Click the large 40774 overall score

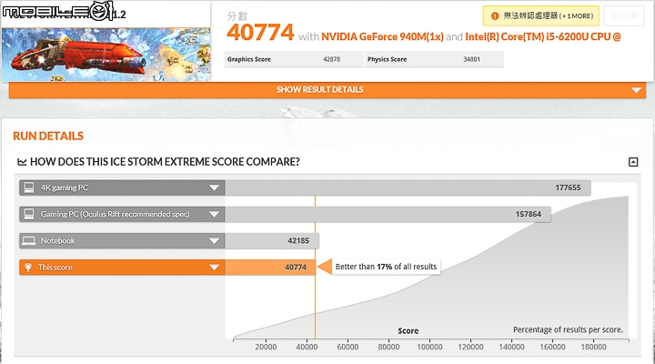[x=260, y=33]
